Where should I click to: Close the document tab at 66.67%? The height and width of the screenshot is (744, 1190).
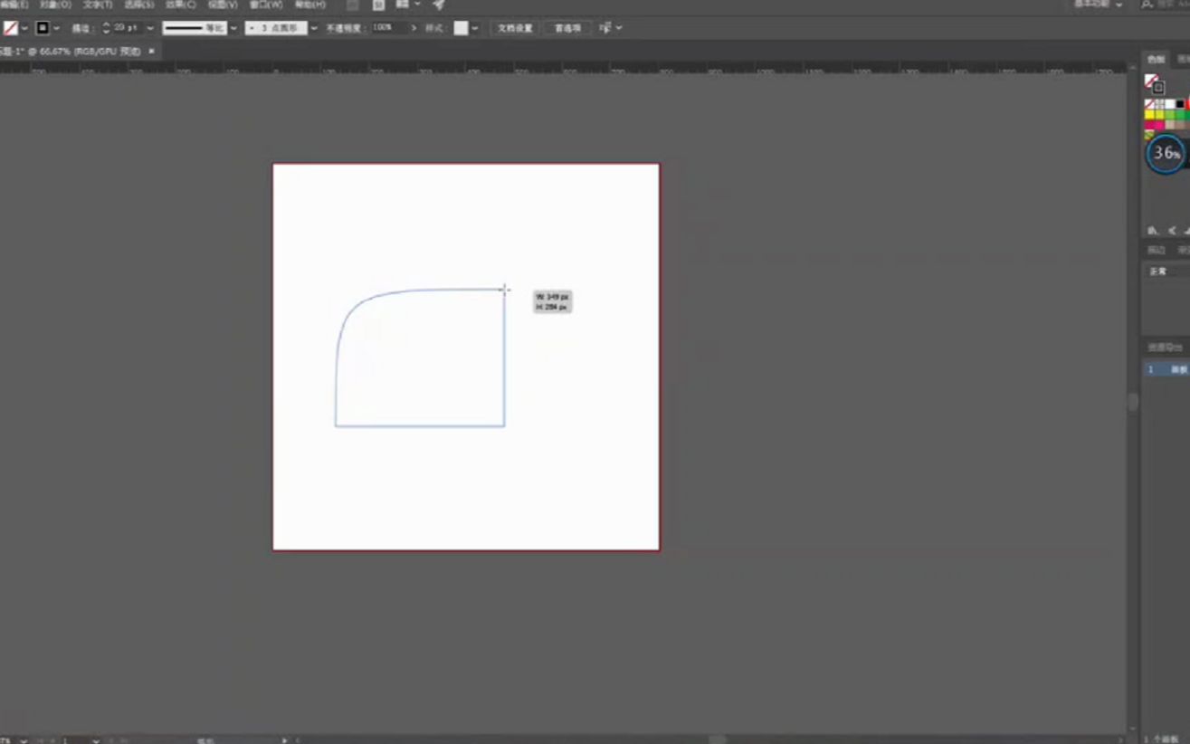(151, 52)
